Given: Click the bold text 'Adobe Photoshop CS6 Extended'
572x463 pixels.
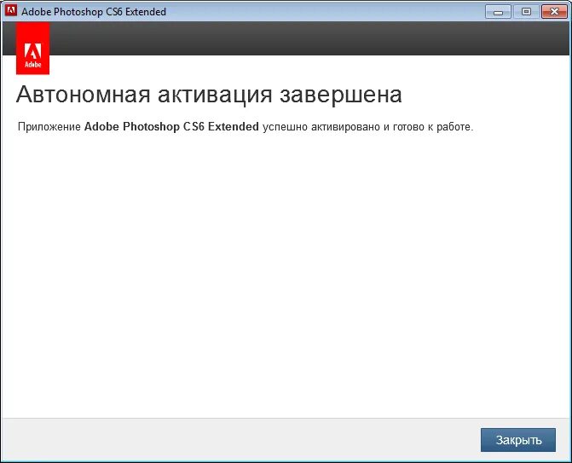Looking at the screenshot, I should (171, 126).
